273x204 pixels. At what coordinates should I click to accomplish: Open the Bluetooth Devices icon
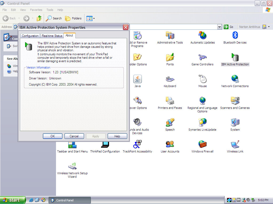pos(235,35)
